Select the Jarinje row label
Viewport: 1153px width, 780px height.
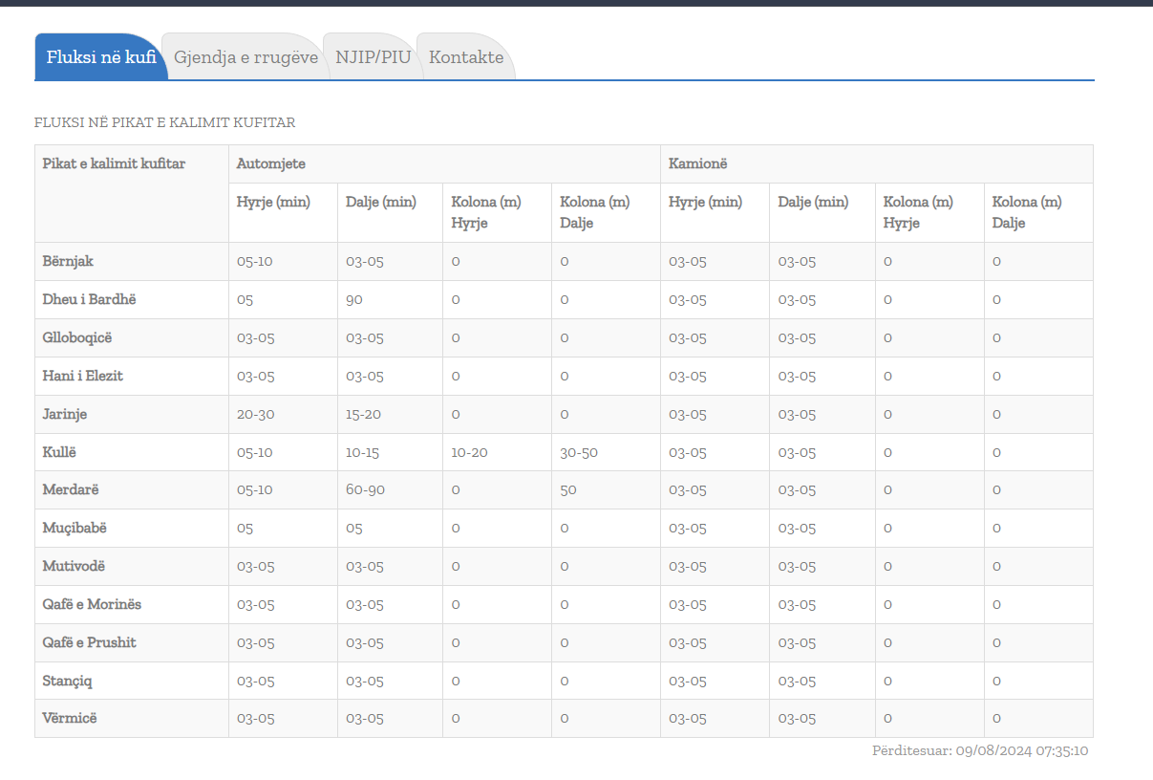coord(65,414)
